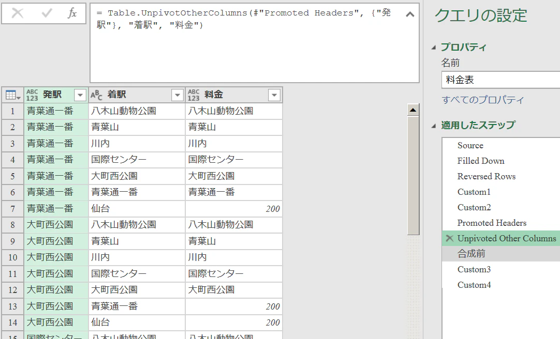Change data type icon for 着駅 column
The width and height of the screenshot is (560, 339).
(x=96, y=95)
